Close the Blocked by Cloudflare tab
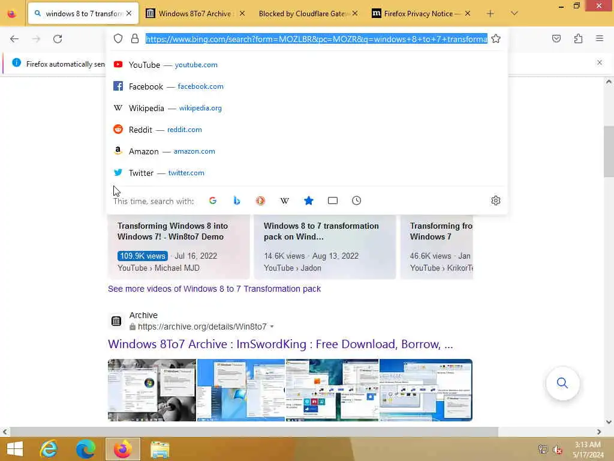This screenshot has height=461, width=614. pyautogui.click(x=355, y=14)
